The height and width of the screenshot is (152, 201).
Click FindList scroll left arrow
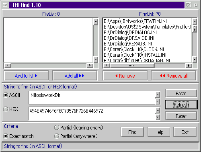tap(107, 66)
